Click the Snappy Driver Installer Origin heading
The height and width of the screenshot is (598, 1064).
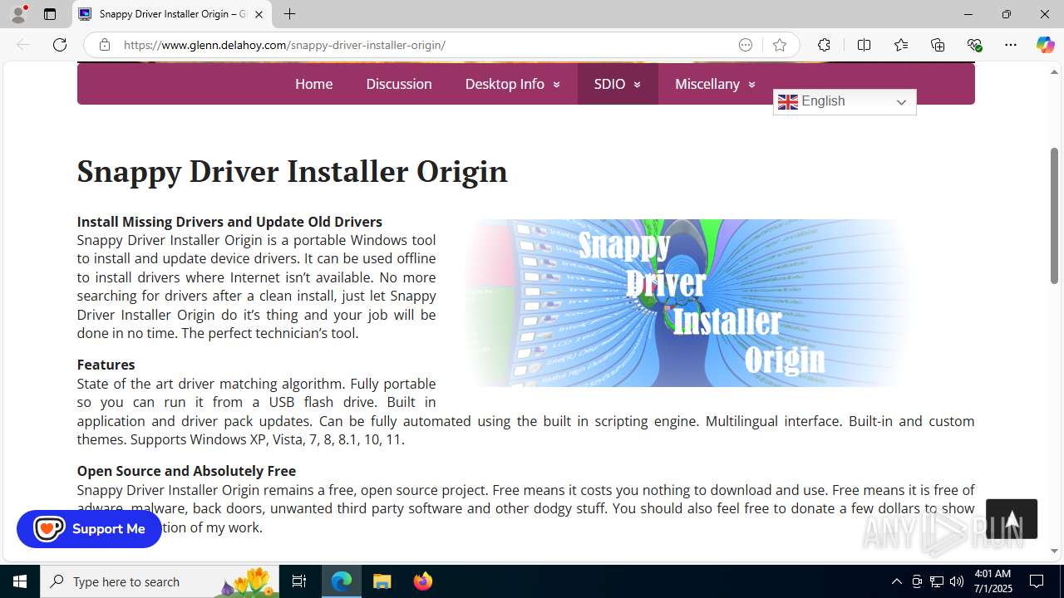[292, 171]
